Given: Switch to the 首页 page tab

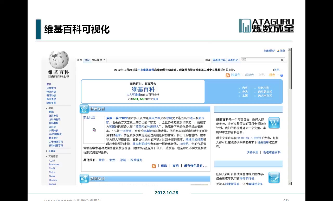Looking at the screenshot, I should click(79, 60).
